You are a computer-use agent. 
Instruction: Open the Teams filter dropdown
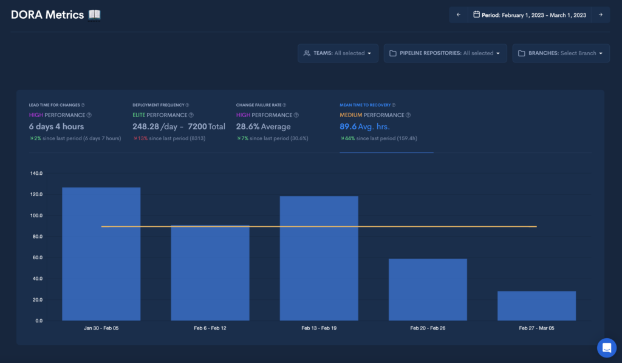click(x=338, y=53)
